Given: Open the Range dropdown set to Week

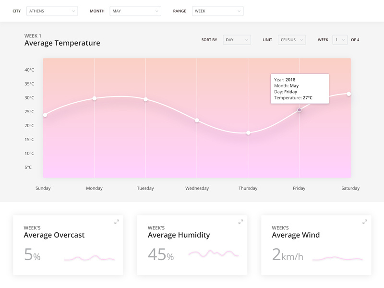Looking at the screenshot, I should click(218, 11).
